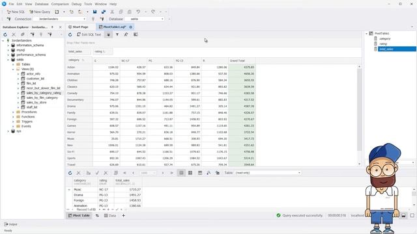This screenshot has height=234, width=417.
Task: Click the new connection plug icon in Database Explorer
Action: 32,34
